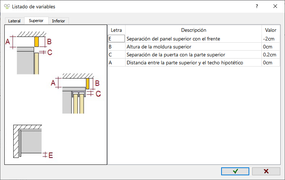This screenshot has height=180, width=285.
Task: Confirm with the green checkmark button
Action: 235,171
